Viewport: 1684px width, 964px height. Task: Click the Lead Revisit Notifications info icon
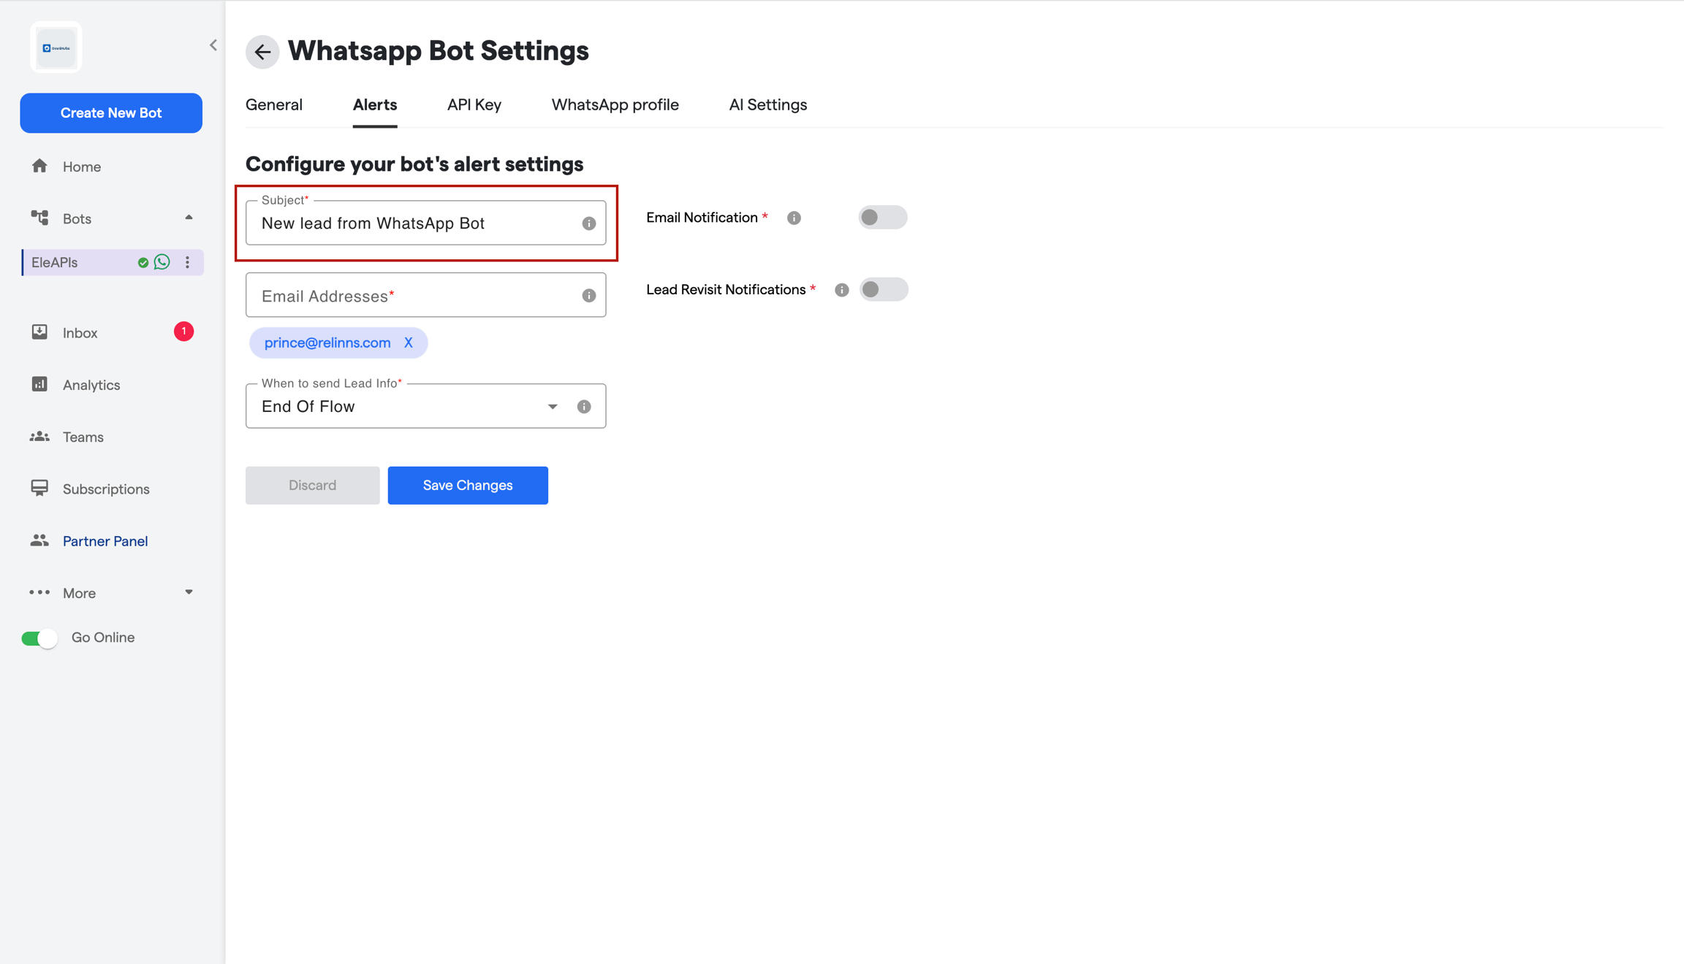tap(842, 290)
